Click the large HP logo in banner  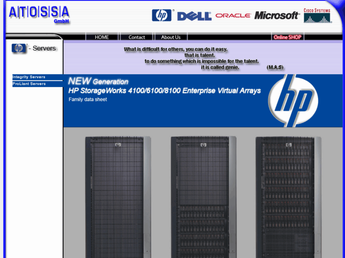[293, 100]
